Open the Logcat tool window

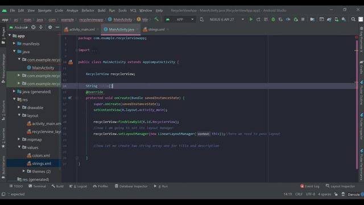click(x=78, y=186)
